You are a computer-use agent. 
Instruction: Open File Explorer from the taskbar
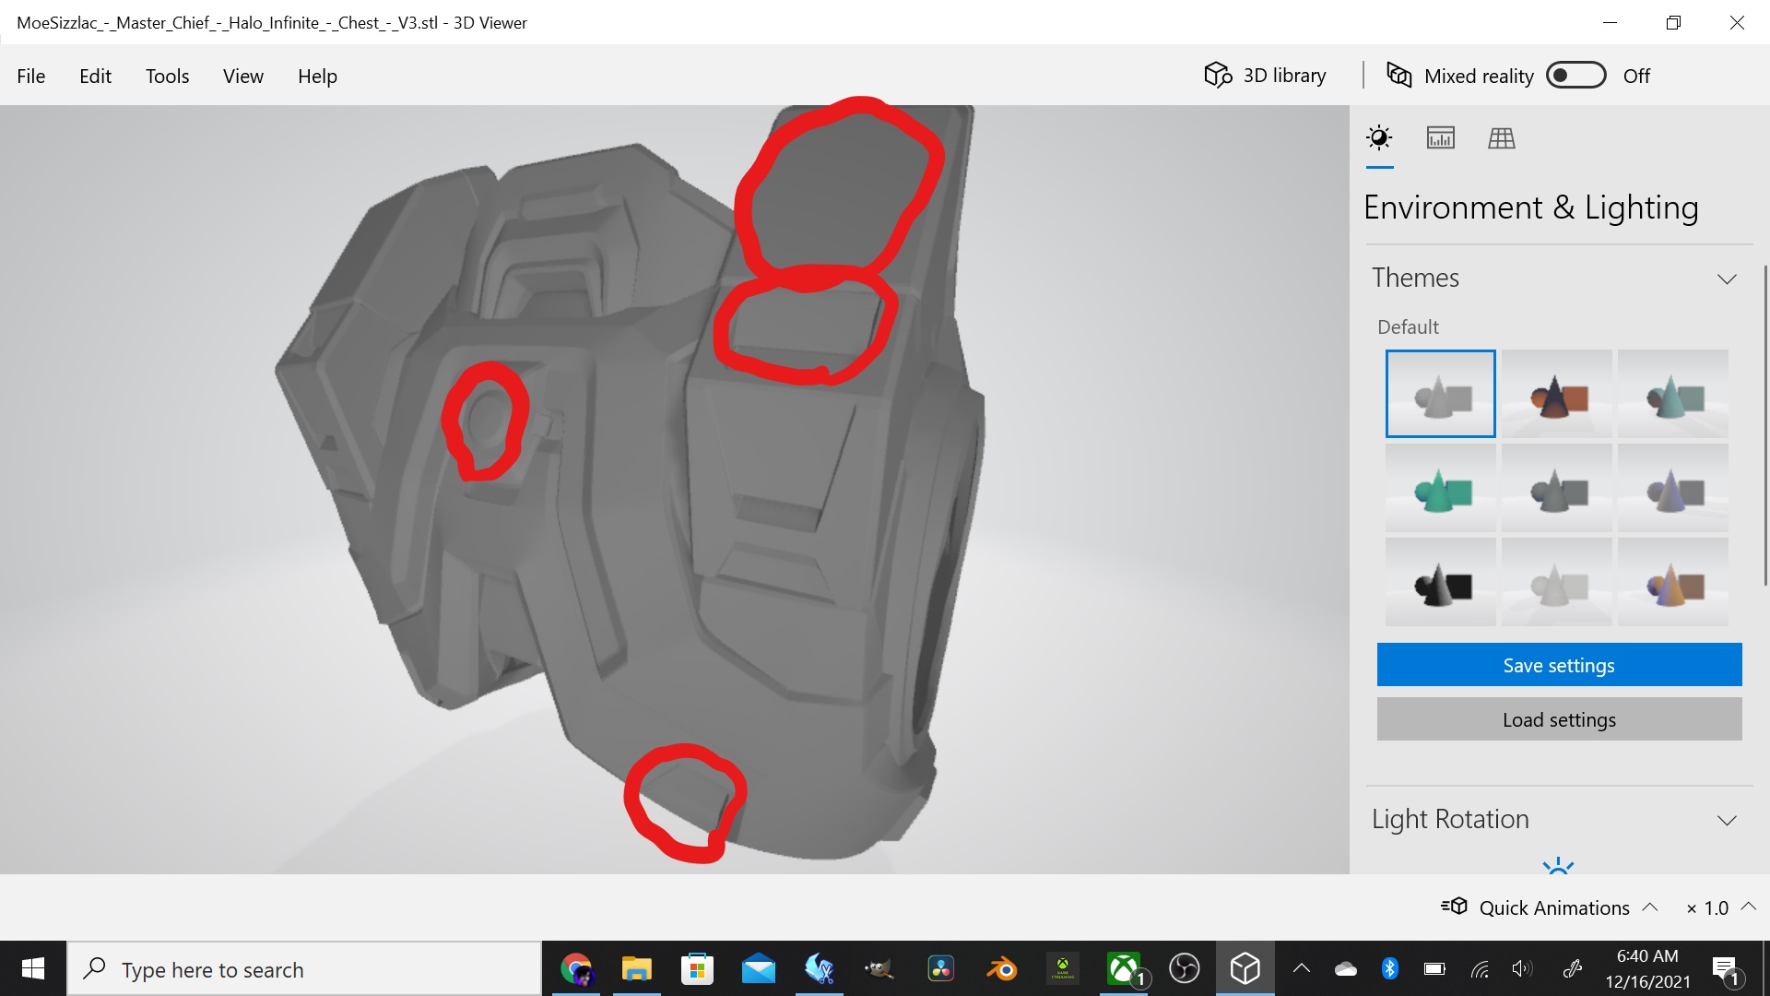(636, 969)
